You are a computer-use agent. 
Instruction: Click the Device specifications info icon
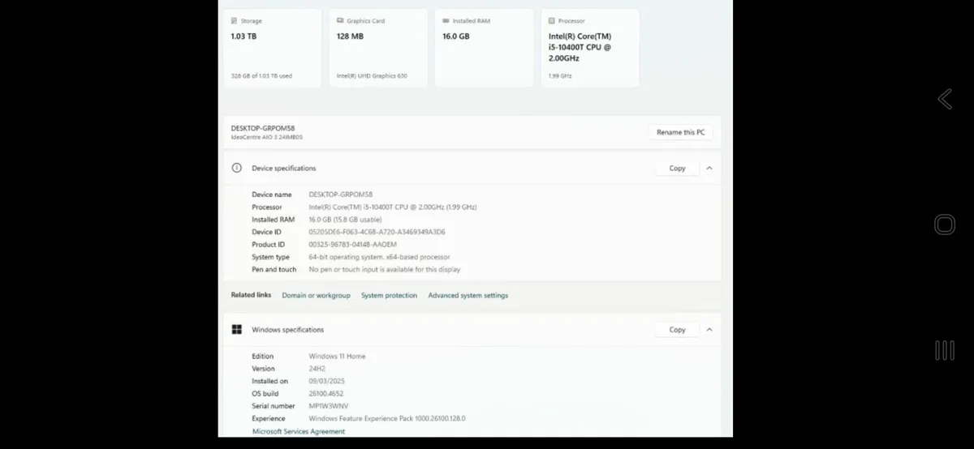point(236,168)
